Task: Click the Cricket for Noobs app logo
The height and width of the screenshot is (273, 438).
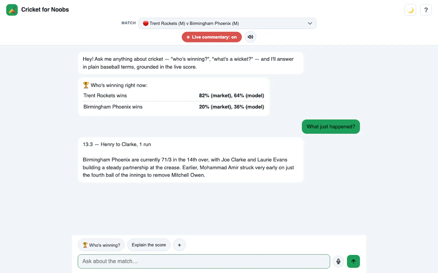Action: pos(12,10)
